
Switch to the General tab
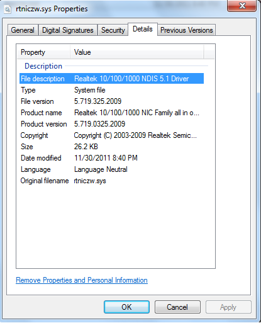click(23, 30)
